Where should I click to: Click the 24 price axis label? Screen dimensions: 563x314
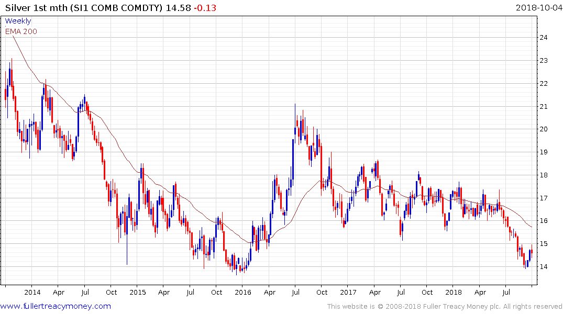(x=544, y=37)
